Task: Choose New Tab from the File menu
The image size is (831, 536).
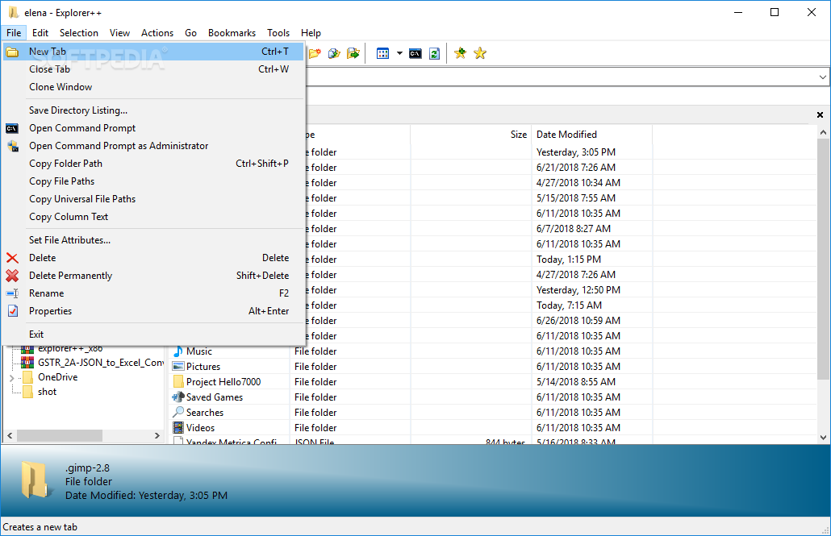Action: (x=153, y=52)
